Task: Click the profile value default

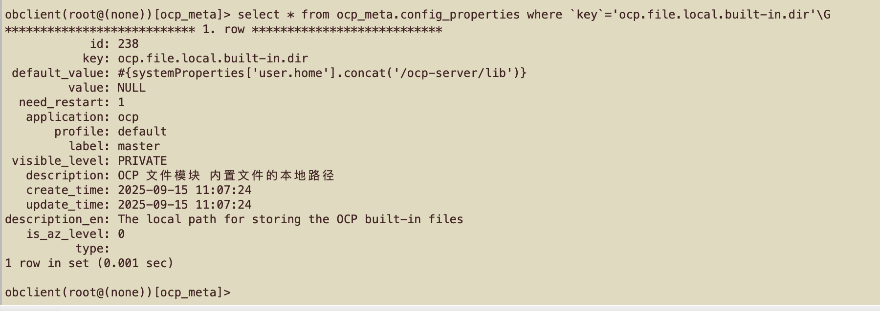Action: 142,132
